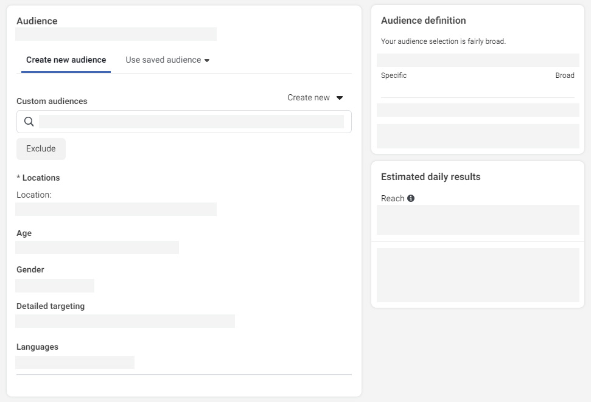Click the Specific label on the gauge

[x=394, y=75]
